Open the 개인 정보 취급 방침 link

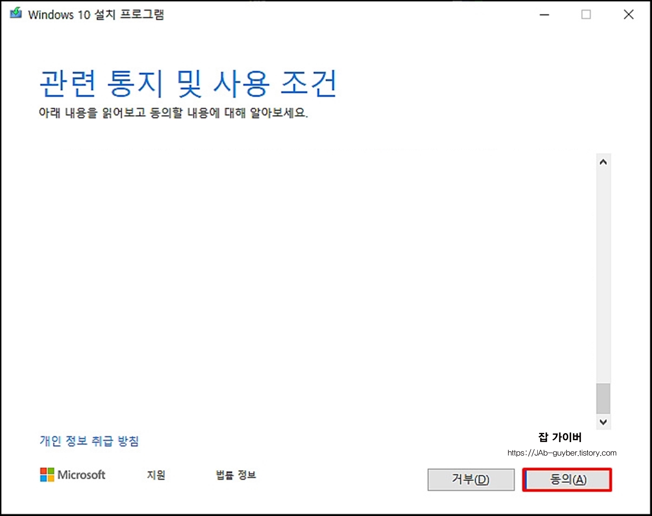[89, 441]
